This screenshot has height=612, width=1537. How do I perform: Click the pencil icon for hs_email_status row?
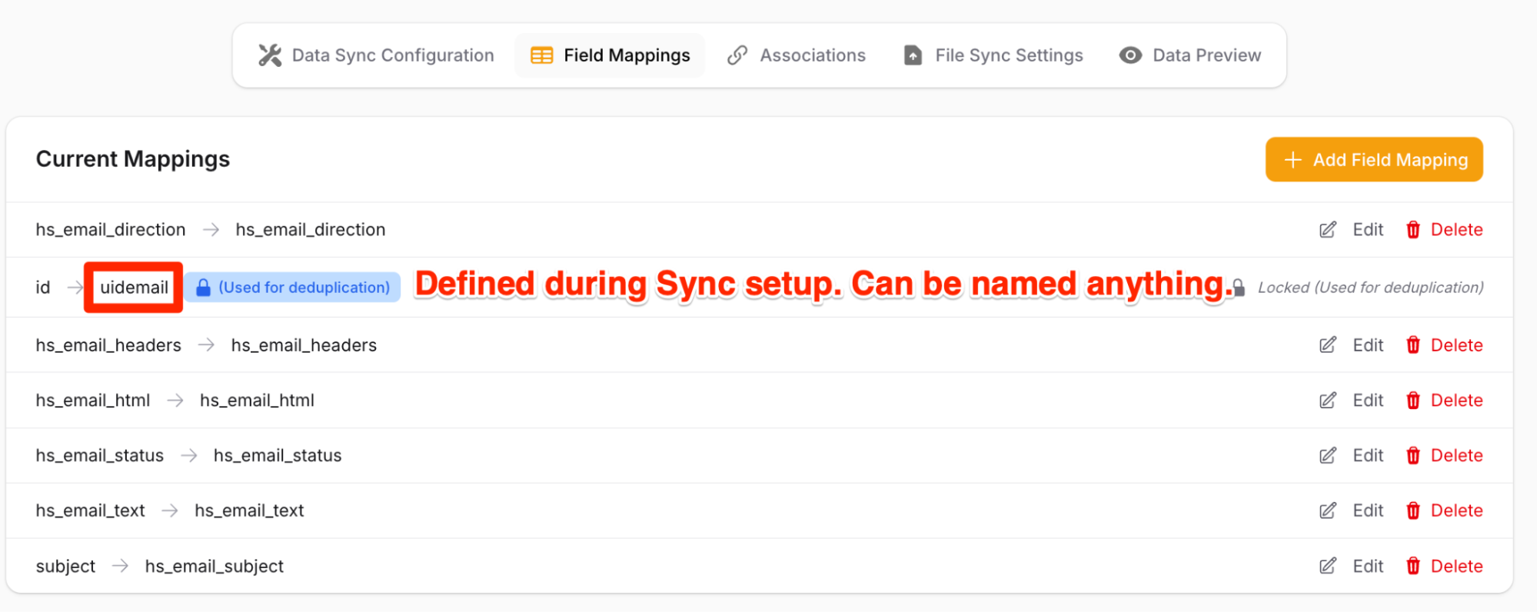point(1328,456)
